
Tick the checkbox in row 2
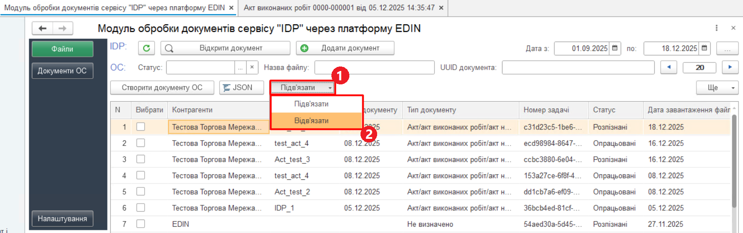[141, 143]
